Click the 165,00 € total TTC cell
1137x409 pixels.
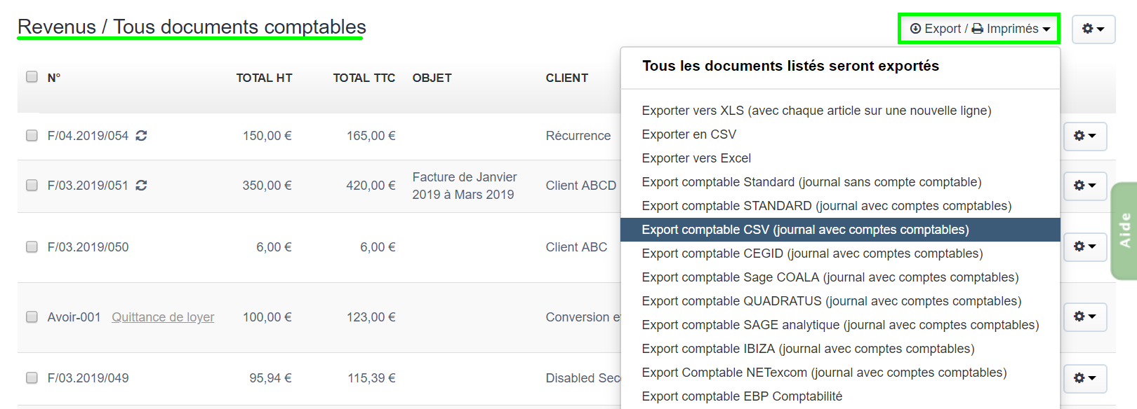point(371,136)
